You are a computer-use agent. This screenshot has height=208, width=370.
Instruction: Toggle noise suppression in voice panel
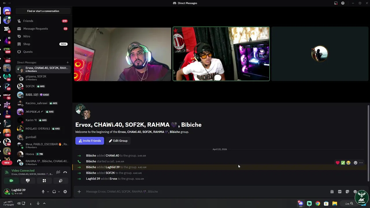58,172
